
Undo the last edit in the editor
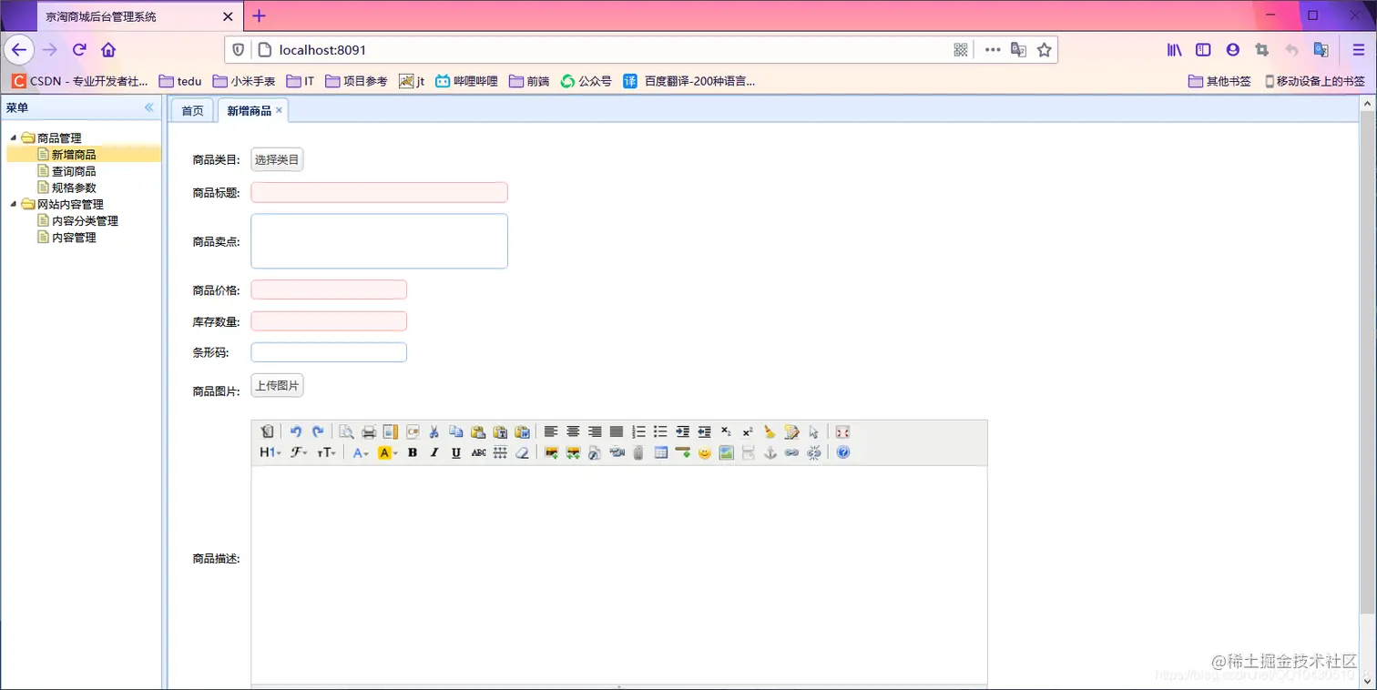[x=296, y=431]
